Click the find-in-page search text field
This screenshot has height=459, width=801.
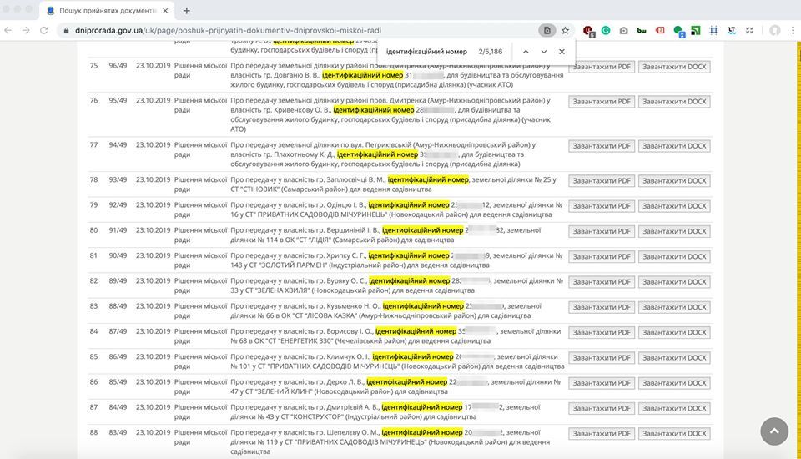coord(426,52)
